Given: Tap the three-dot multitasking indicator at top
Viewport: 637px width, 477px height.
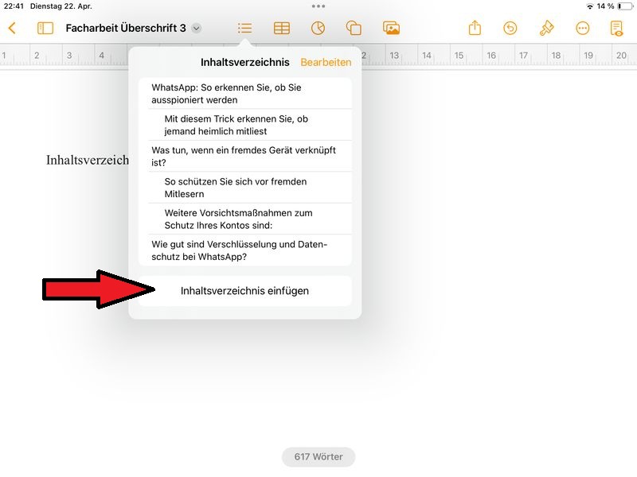Looking at the screenshot, I should click(x=318, y=6).
